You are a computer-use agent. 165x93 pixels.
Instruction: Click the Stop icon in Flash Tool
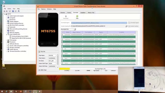coord(77,16)
